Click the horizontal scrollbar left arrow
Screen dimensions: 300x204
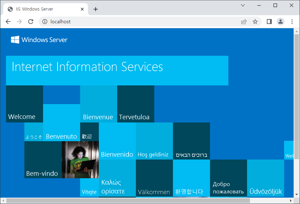(x=3, y=200)
